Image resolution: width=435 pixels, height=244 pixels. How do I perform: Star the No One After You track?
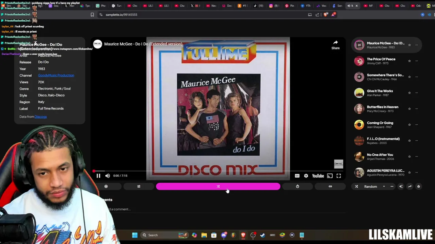point(409,157)
